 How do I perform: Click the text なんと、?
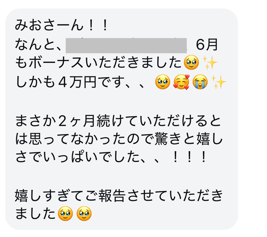(x=38, y=45)
